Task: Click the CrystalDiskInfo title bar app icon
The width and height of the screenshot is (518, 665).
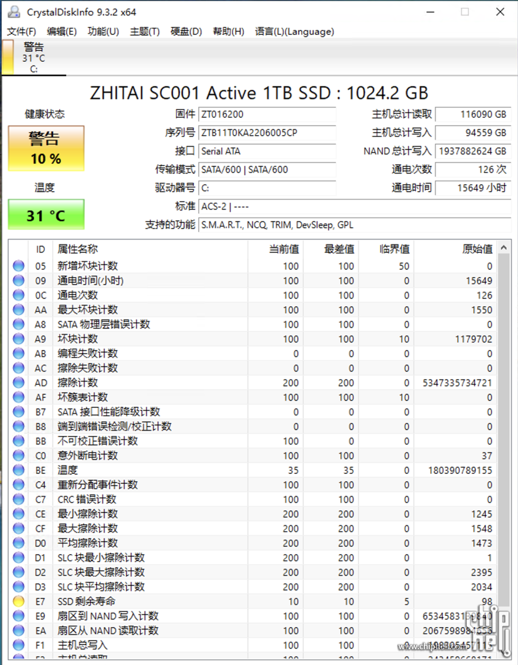Action: [14, 12]
